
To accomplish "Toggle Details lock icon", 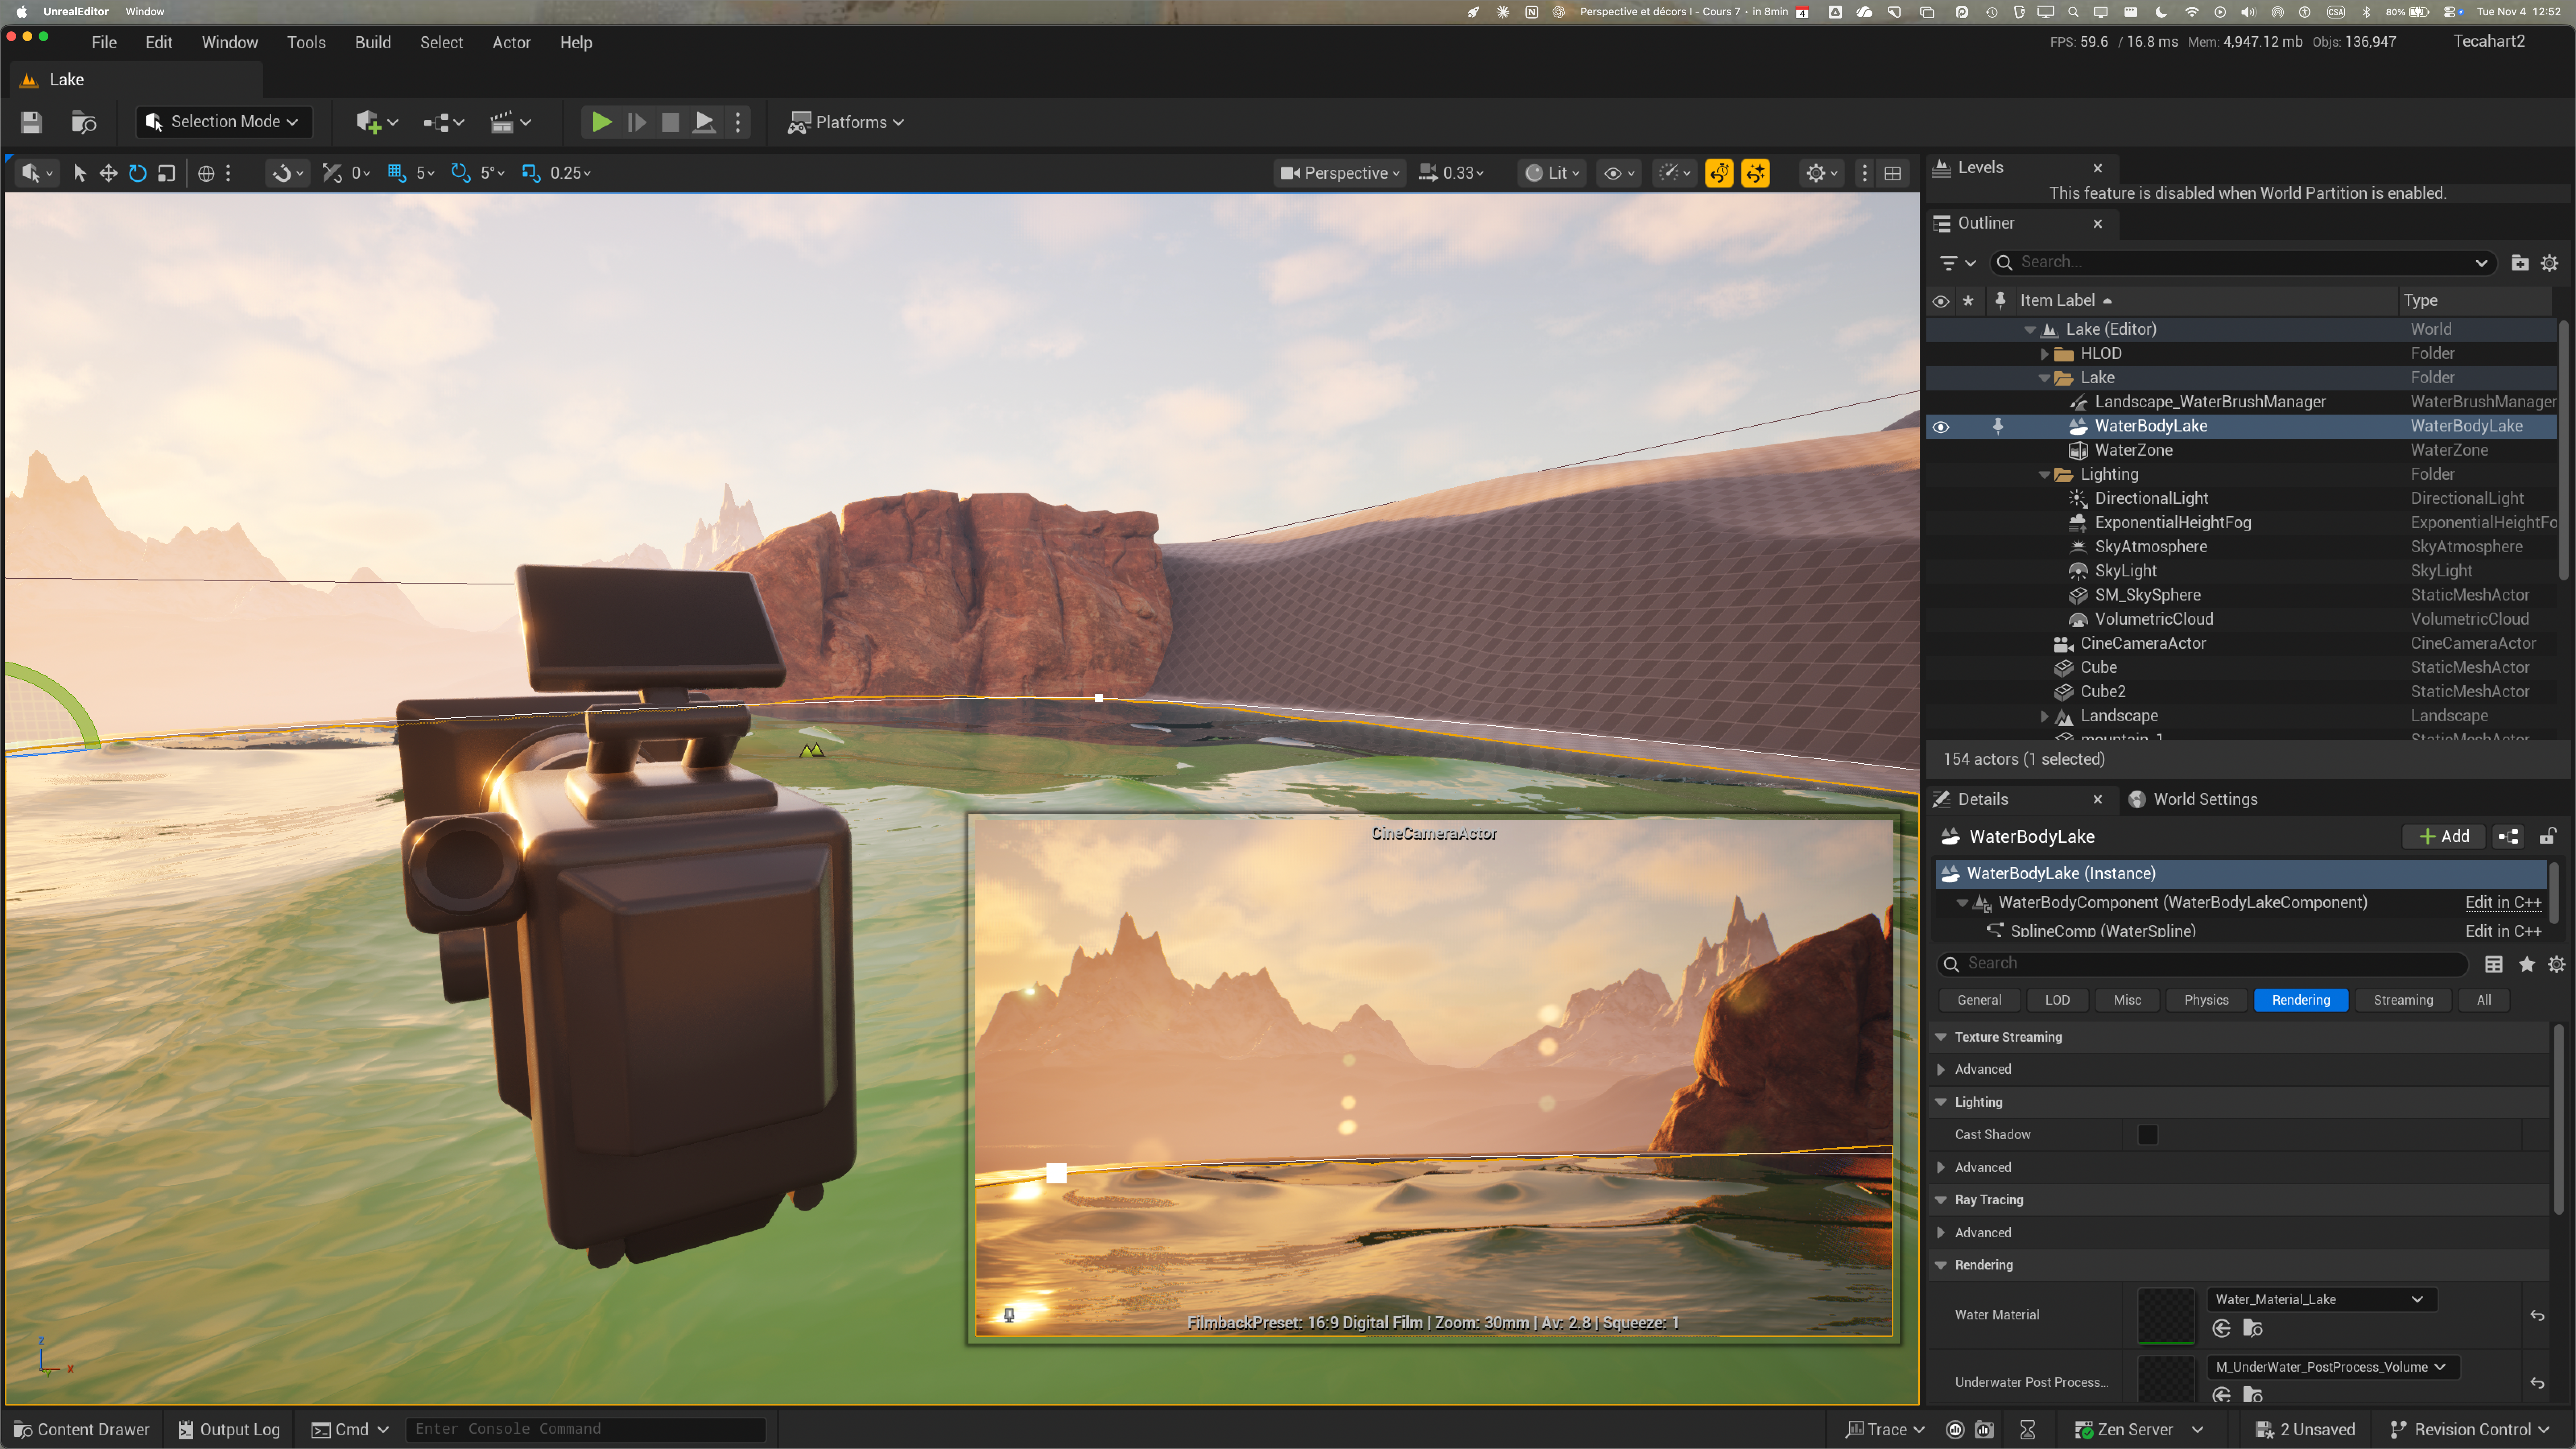I will (2548, 836).
